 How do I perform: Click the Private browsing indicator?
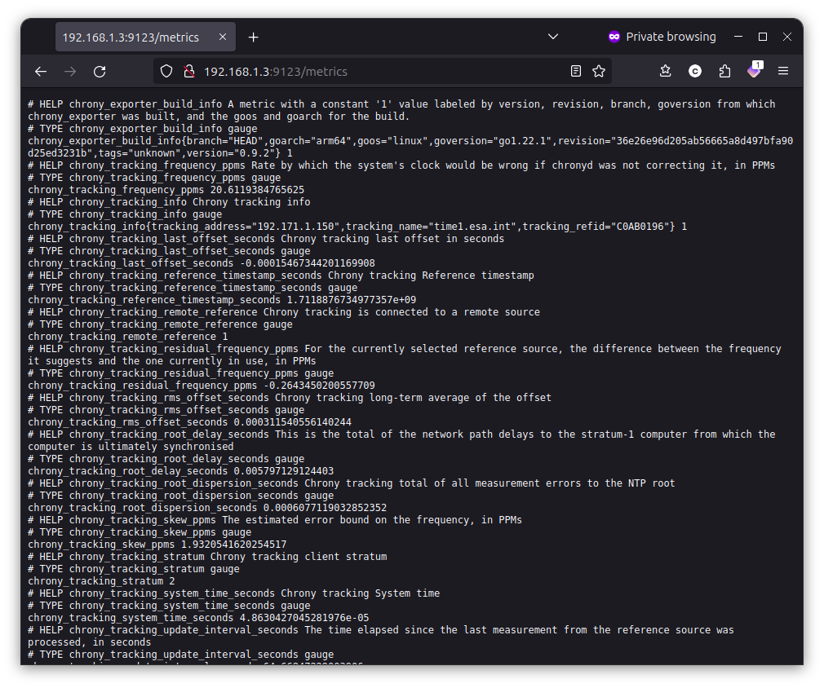[662, 37]
